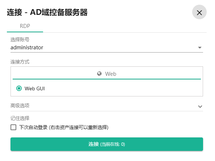The height and width of the screenshot is (161, 215).
Task: Click the 当前在线: 0 text on connect button
Action: click(113, 144)
